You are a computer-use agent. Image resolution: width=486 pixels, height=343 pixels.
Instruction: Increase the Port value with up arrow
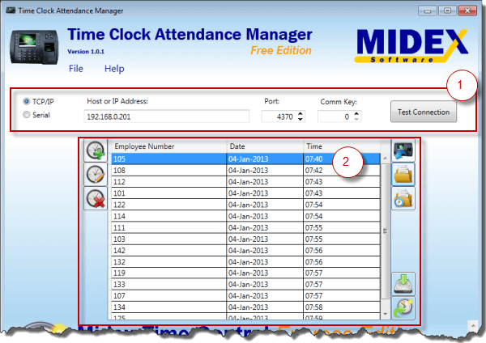coord(300,113)
